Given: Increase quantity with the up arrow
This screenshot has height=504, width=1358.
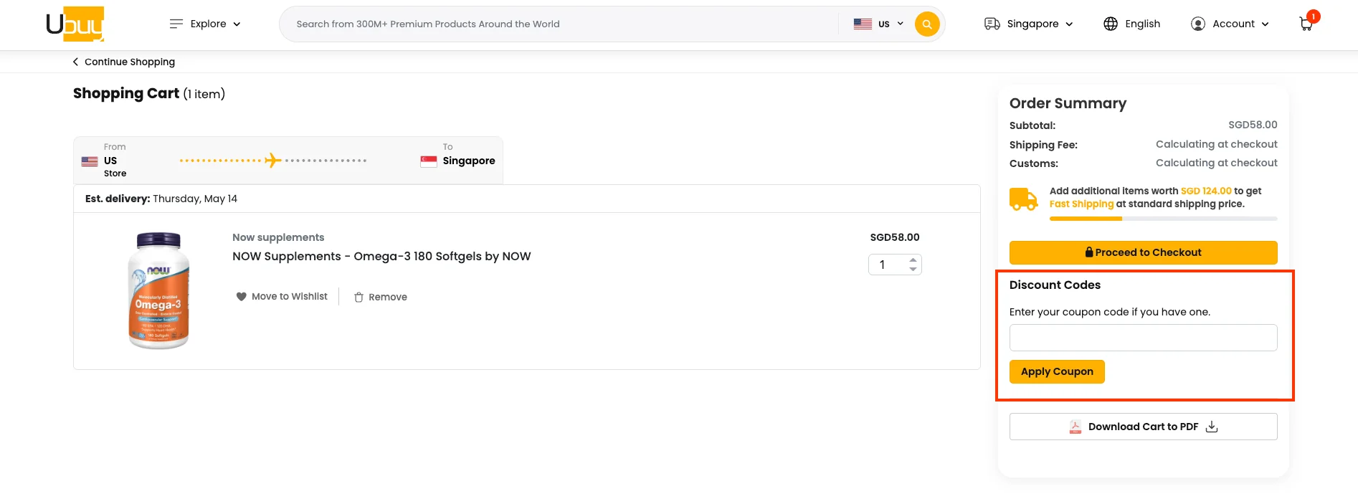Looking at the screenshot, I should (x=913, y=260).
